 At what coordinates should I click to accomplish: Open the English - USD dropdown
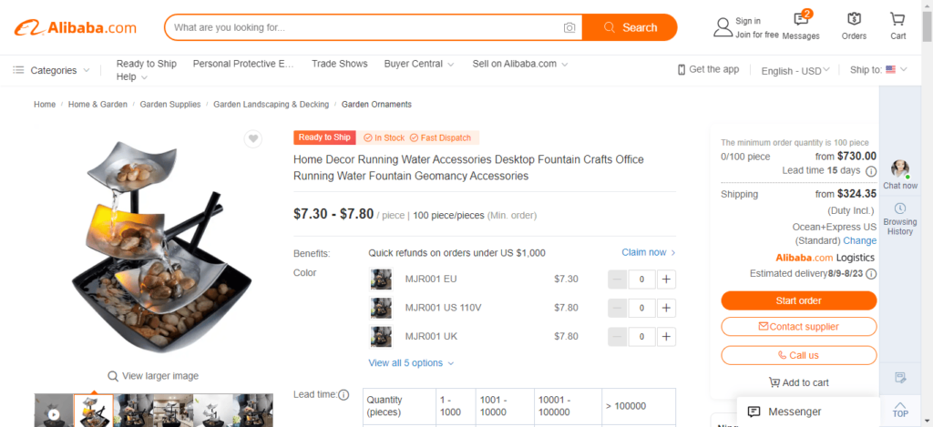click(795, 71)
